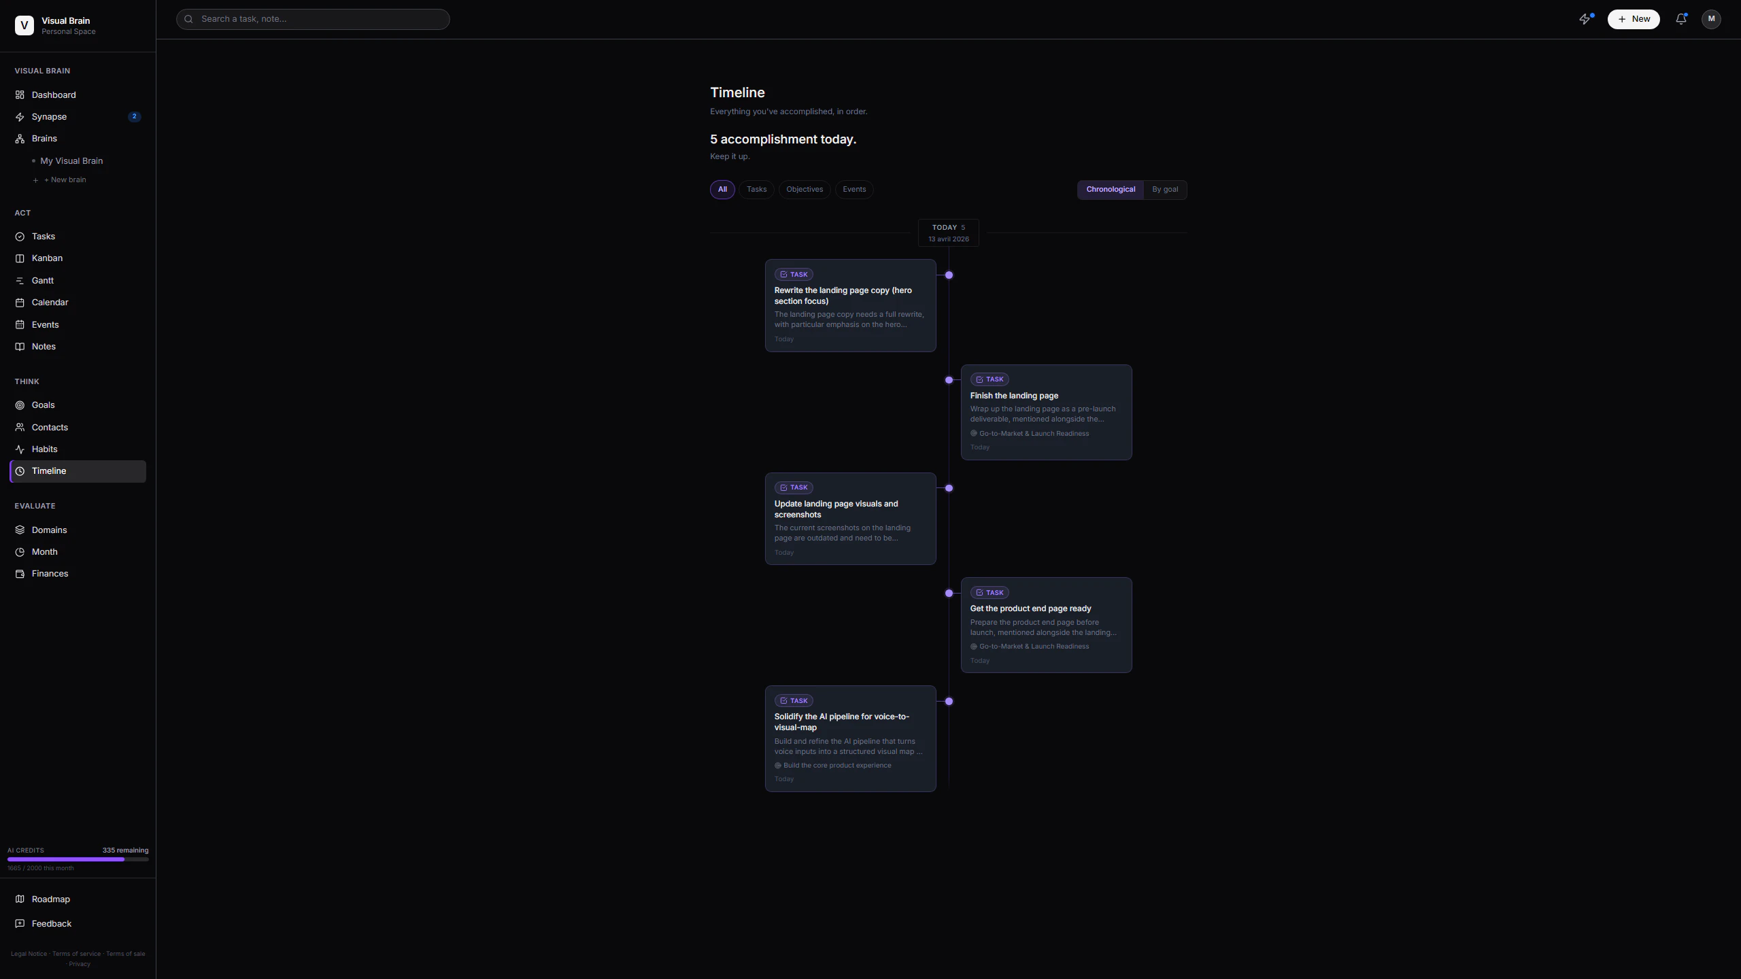Open the Finances section

pyautogui.click(x=50, y=573)
